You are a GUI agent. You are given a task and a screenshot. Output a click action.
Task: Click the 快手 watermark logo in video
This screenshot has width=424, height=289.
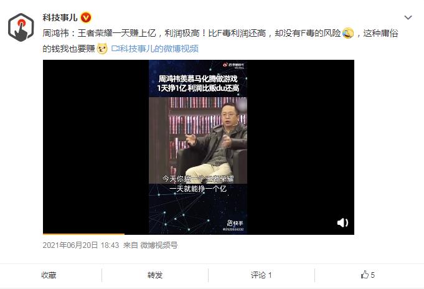tap(235, 223)
